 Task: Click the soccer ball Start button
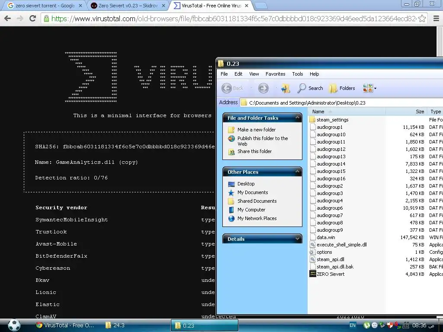[14, 325]
